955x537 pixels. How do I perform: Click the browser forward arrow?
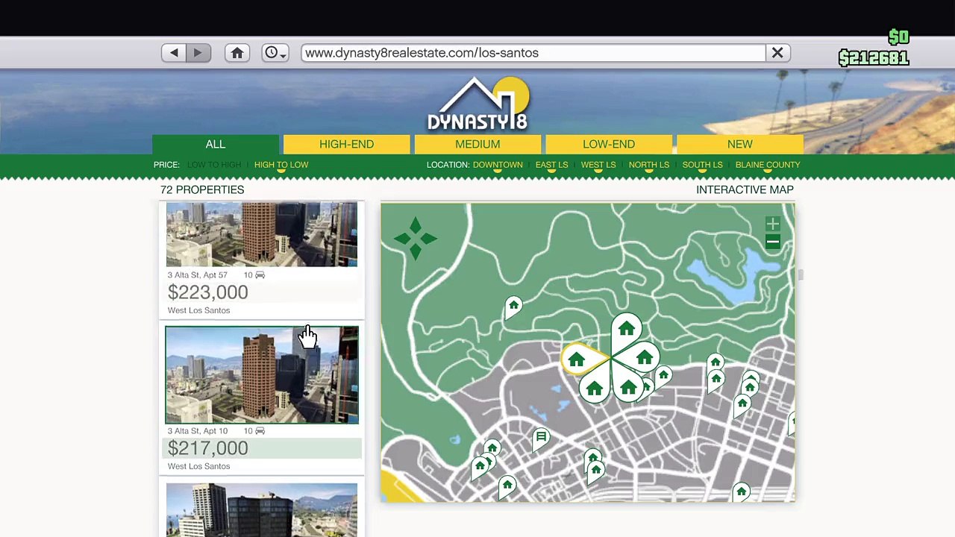198,53
